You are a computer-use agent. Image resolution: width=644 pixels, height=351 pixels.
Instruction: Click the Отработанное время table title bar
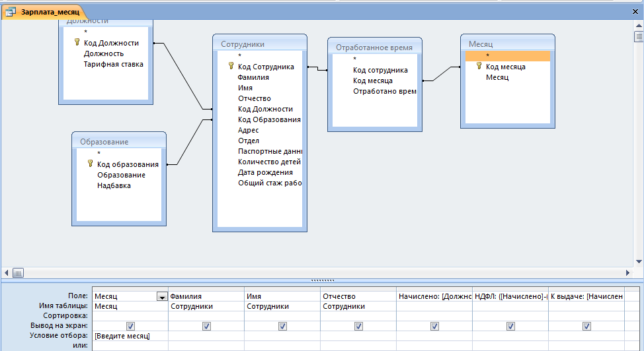375,47
